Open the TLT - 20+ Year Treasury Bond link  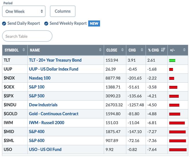55,60
